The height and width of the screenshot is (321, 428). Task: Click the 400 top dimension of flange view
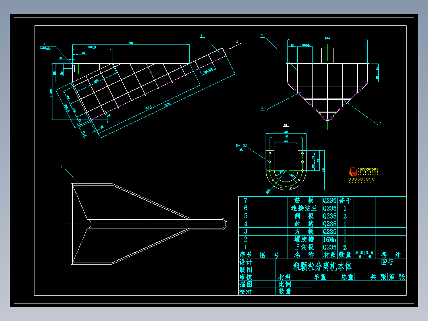(x=286, y=132)
